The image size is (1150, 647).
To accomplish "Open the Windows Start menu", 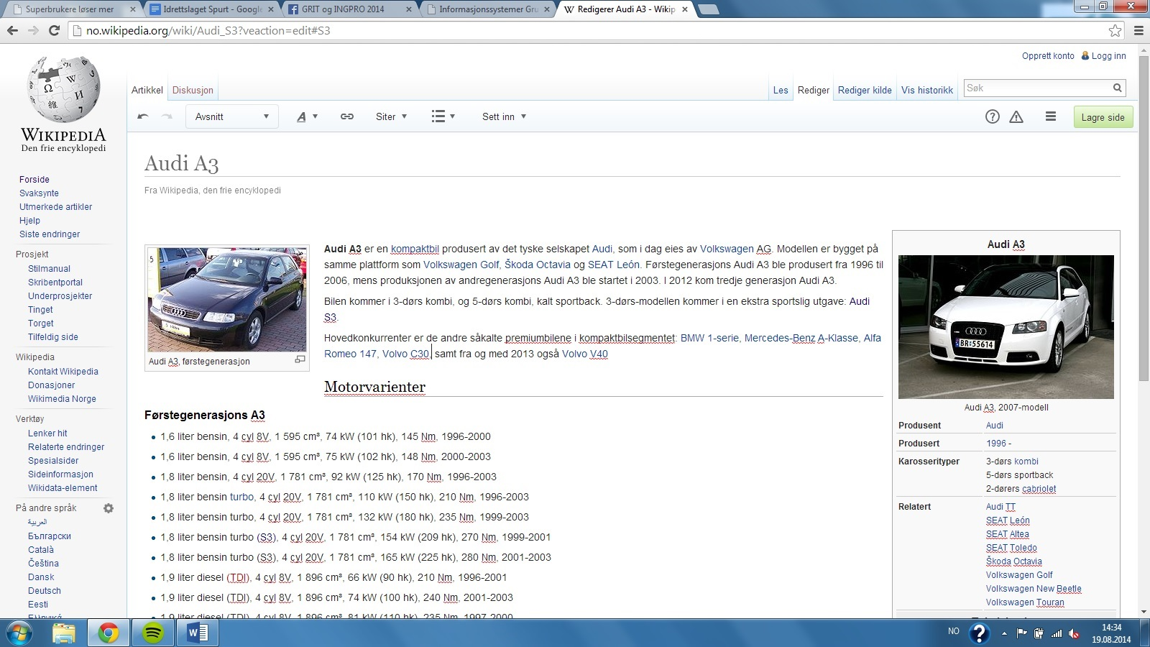I will pyautogui.click(x=19, y=633).
